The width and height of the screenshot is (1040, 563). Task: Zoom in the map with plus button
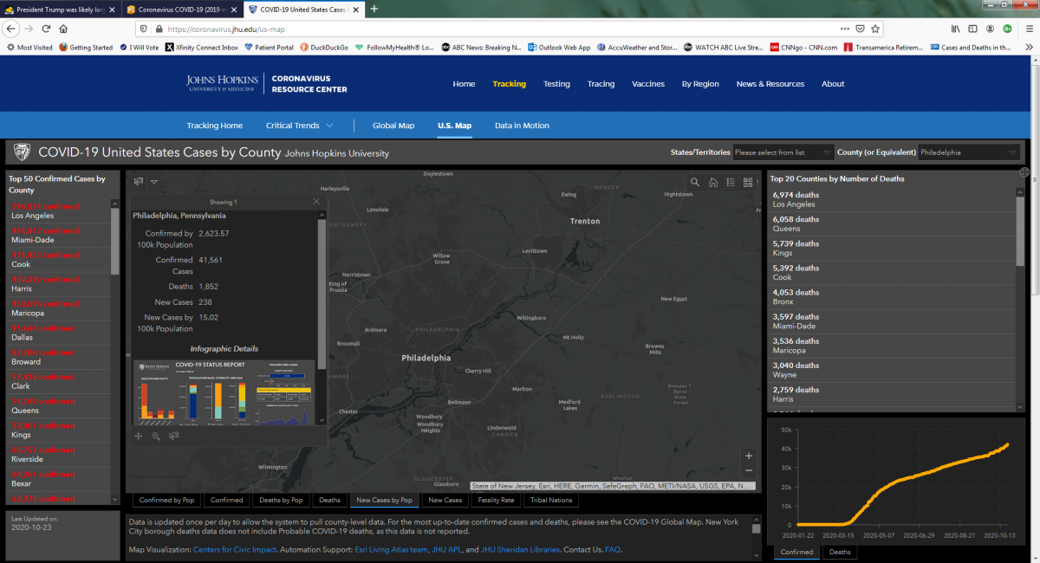click(x=749, y=456)
